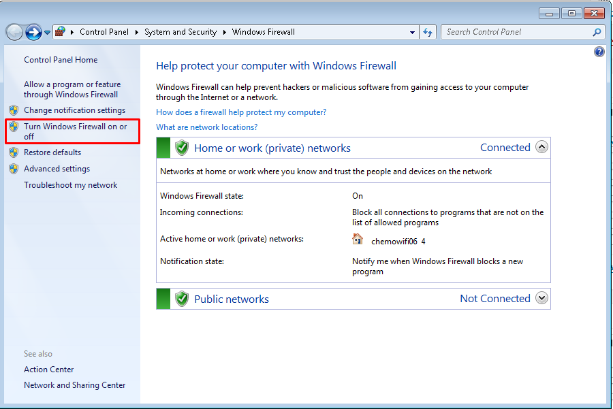Open Turn Windows Firewall on or off
Viewport: 613px width, 409px height.
point(75,131)
